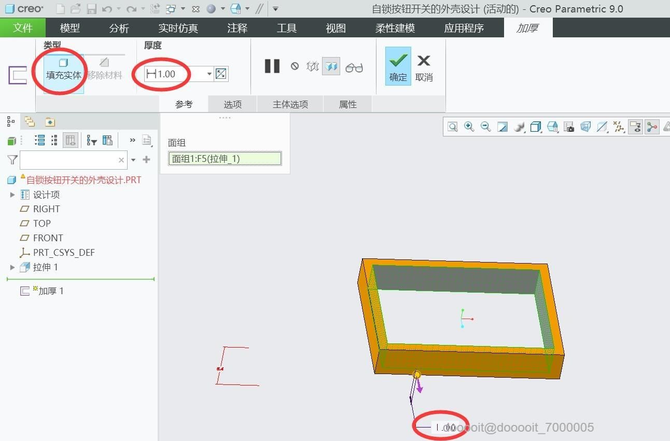Open the thickness value dropdown
Viewport: 670px width, 441px height.
210,74
